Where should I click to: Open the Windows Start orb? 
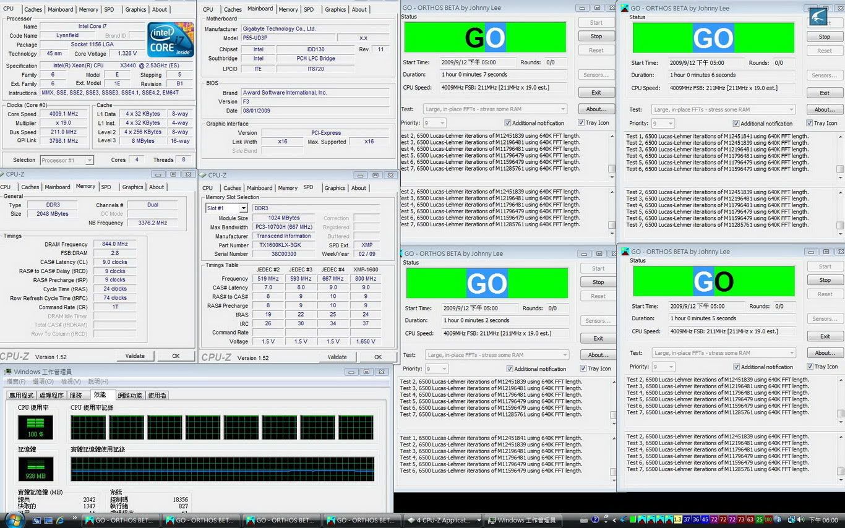[x=14, y=520]
